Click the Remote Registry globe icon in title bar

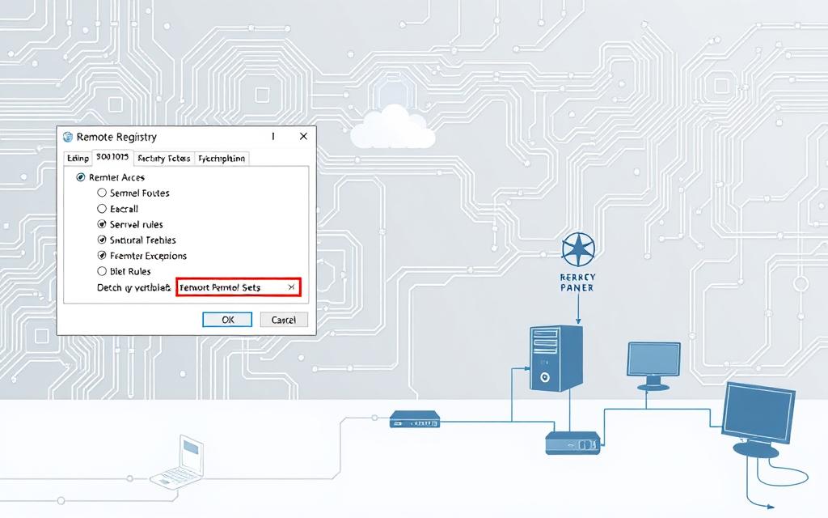[68, 138]
